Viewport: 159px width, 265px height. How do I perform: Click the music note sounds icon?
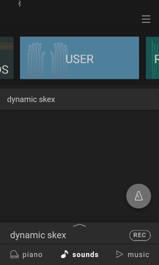(x=65, y=254)
